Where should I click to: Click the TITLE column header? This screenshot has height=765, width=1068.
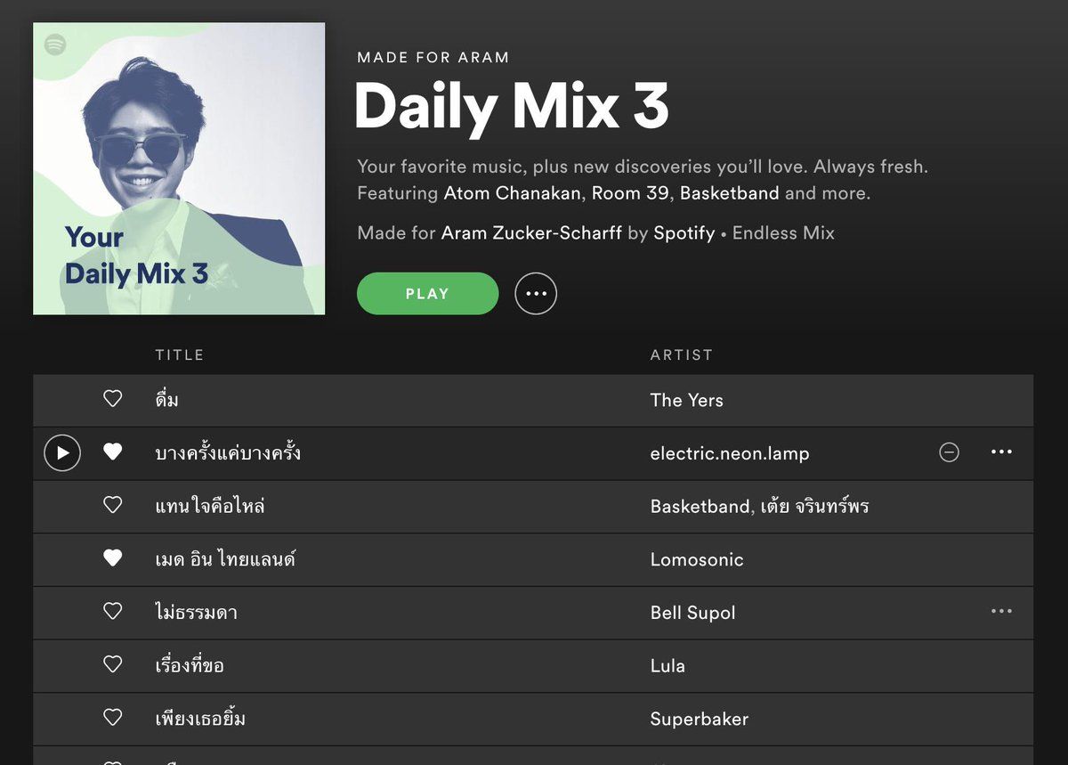point(180,354)
